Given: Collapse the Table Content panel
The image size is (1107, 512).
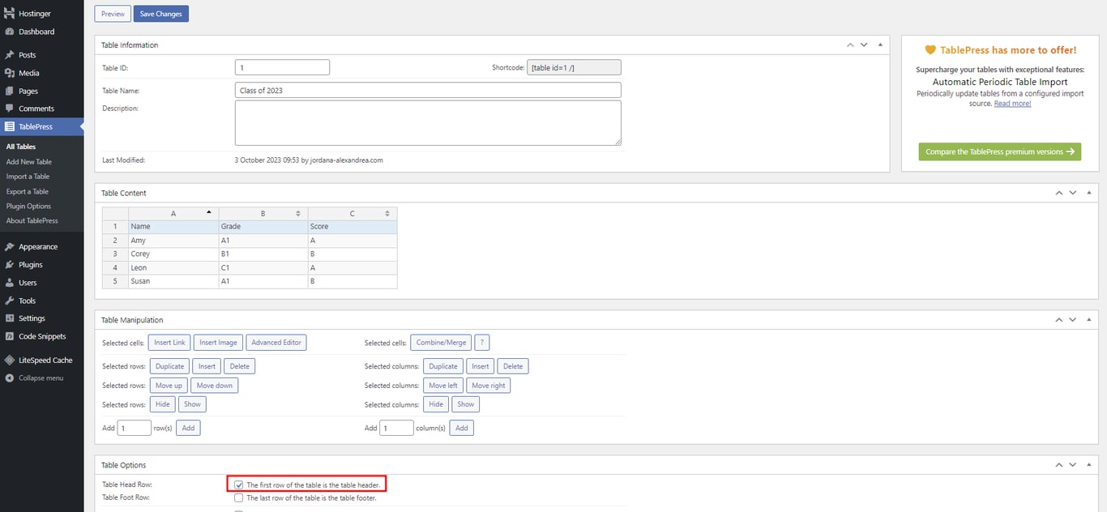Looking at the screenshot, I should click(1088, 193).
